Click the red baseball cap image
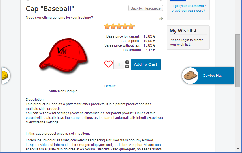 tap(64, 55)
